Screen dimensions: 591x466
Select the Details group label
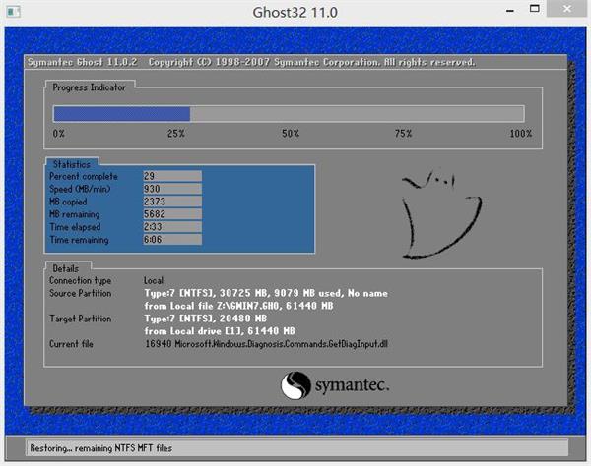point(66,269)
